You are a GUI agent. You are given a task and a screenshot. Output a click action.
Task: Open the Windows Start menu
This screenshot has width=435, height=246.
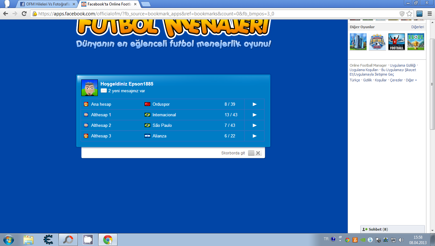[8, 240]
